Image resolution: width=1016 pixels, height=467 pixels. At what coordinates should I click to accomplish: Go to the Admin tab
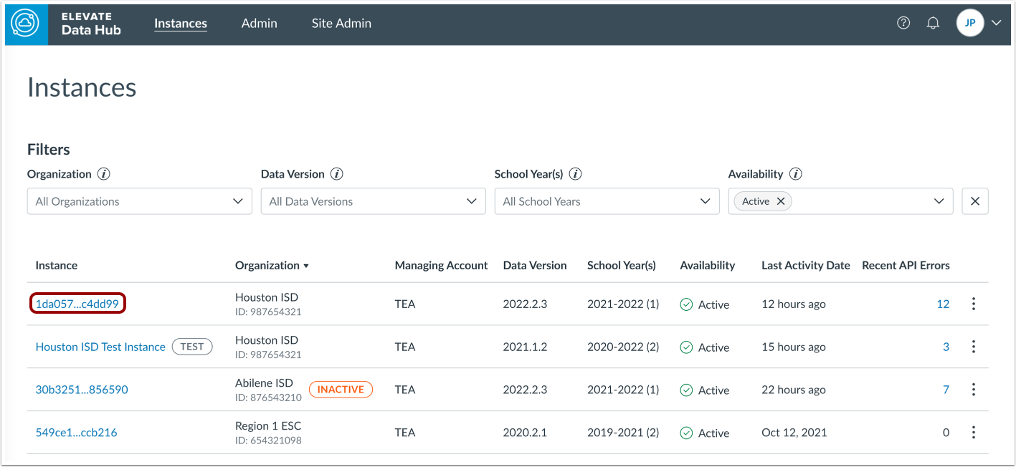coord(259,23)
